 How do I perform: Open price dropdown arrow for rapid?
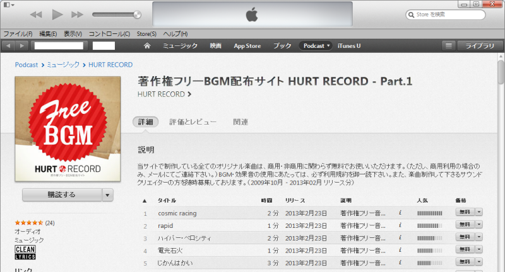pyautogui.click(x=479, y=225)
